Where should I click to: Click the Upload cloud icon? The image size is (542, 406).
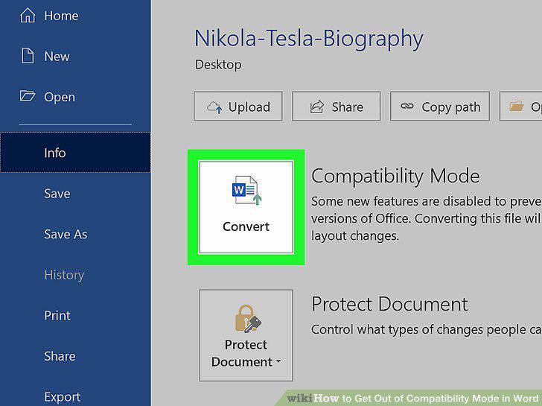pyautogui.click(x=214, y=107)
